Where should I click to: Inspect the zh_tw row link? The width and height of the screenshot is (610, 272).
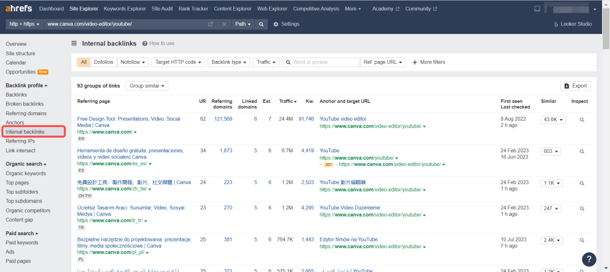pyautogui.click(x=582, y=183)
